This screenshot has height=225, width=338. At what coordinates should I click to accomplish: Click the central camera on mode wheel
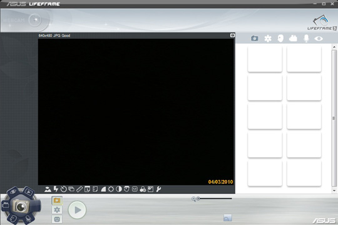point(21,206)
